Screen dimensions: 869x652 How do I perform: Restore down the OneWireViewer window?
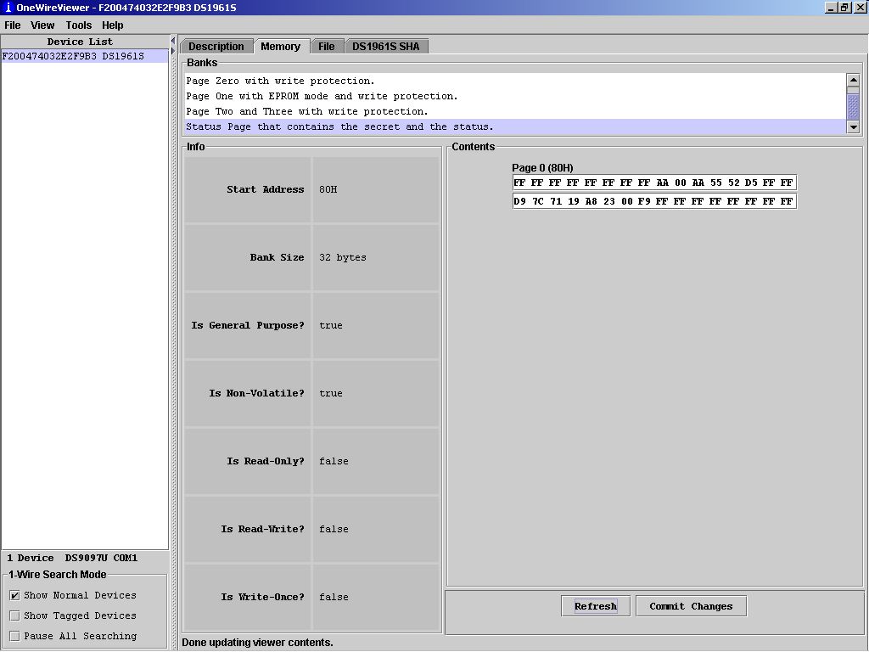coord(844,8)
